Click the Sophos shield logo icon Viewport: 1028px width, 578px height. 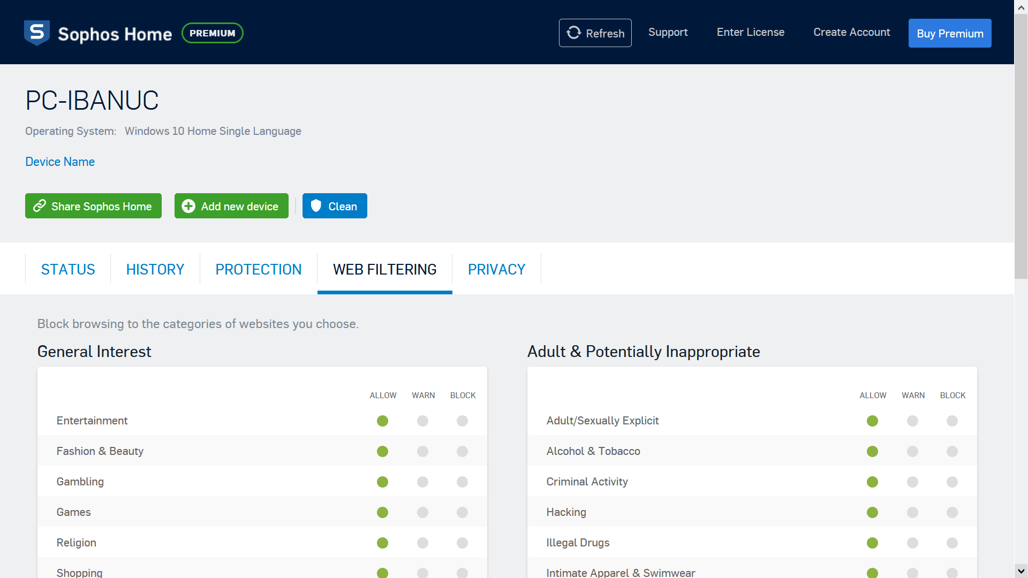[37, 33]
